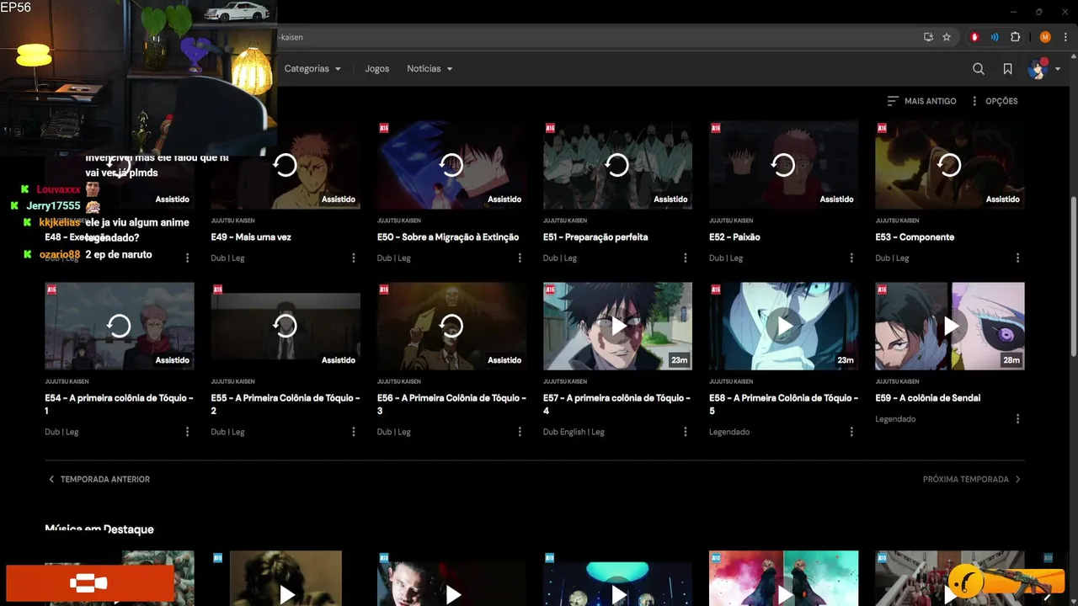Expand the Categorias dropdown

[x=312, y=69]
